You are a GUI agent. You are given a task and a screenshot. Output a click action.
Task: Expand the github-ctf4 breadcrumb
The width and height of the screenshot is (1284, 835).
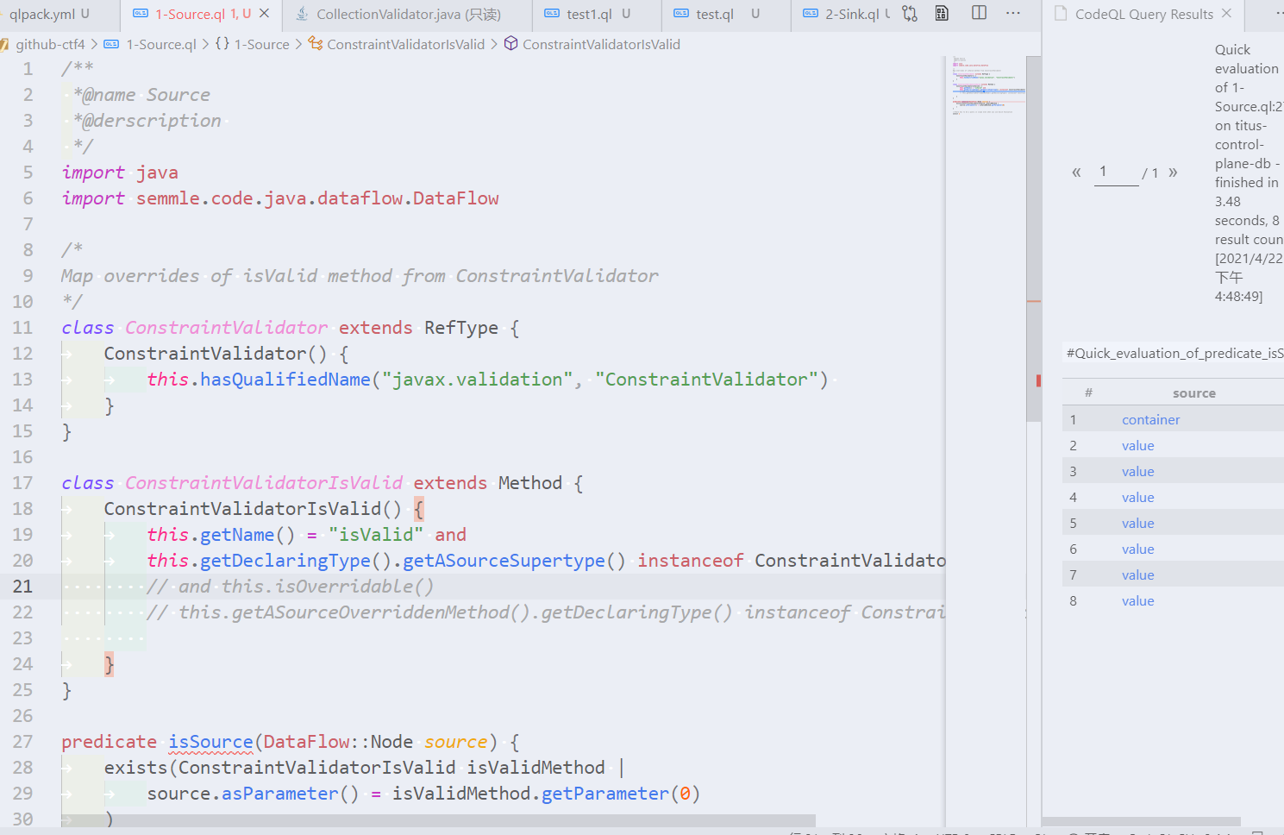click(50, 44)
